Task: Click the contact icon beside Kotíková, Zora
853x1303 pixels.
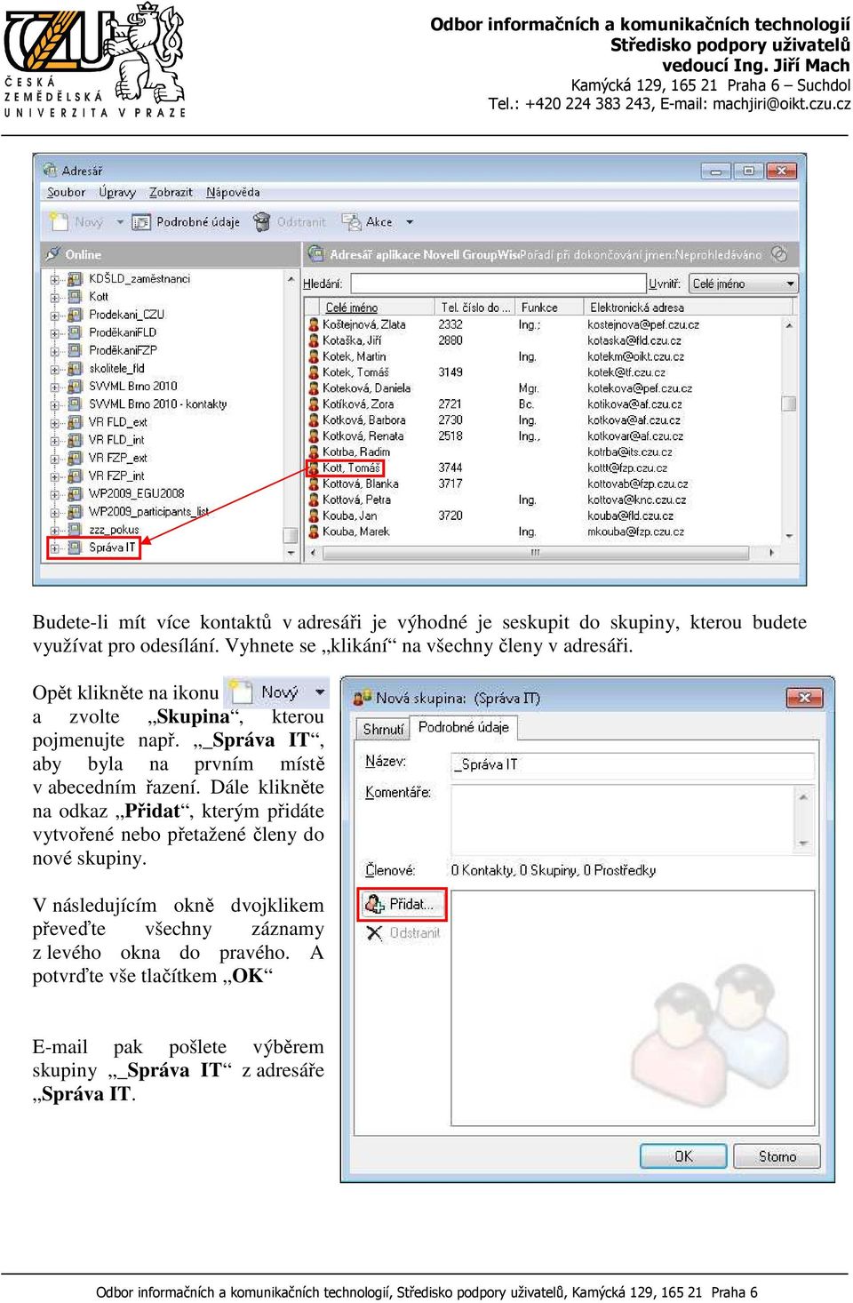Action: point(314,404)
